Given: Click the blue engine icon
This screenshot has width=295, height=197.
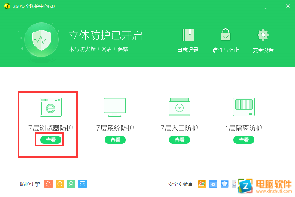Looking at the screenshot, I should click(83, 184).
